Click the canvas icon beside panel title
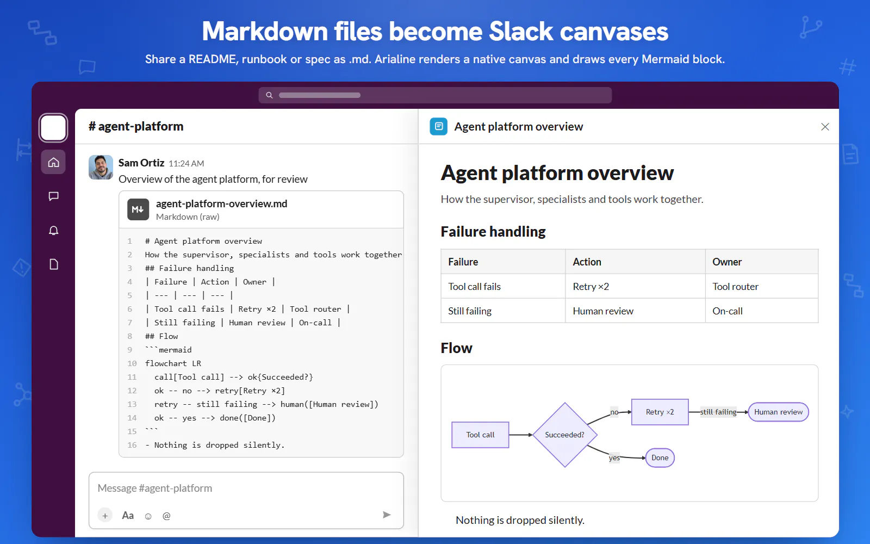 [439, 126]
